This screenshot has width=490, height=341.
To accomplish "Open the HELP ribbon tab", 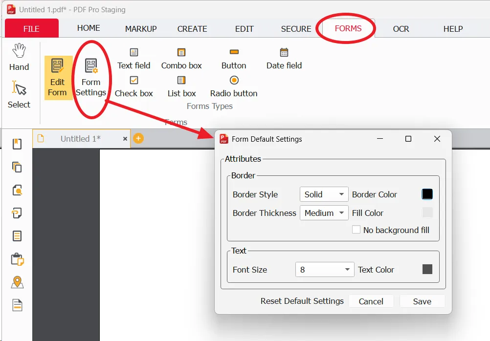I will click(x=453, y=29).
